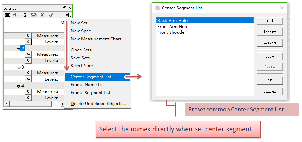Close the Center Segment List dialog

(281, 8)
